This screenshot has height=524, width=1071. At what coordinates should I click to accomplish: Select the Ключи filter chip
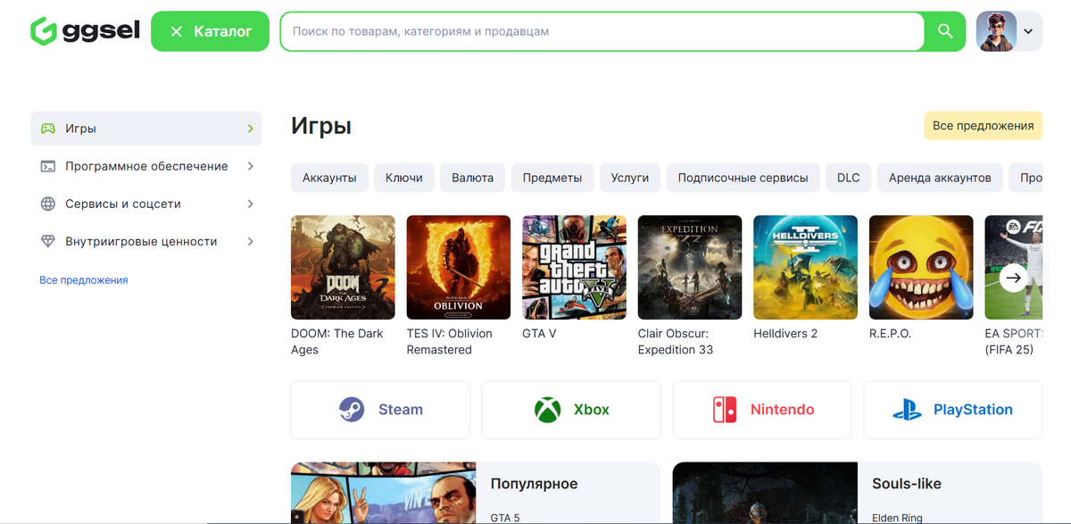pos(404,178)
